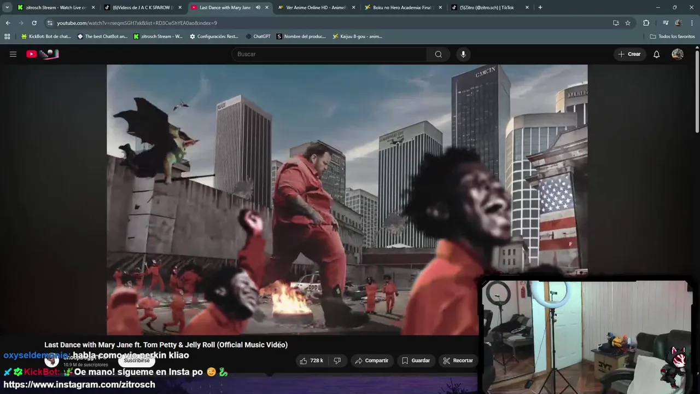Switch to the zitrosch Stream Kick tab
This screenshot has height=394, width=700.
coord(57,8)
